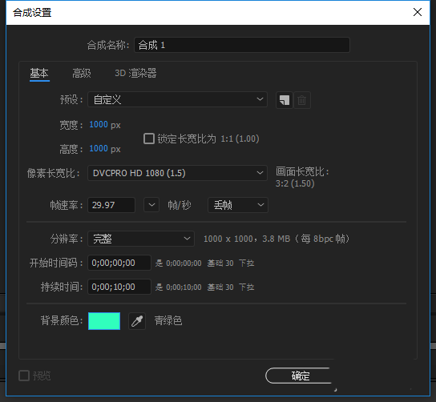
Task: Open the 预设 dropdown showing 自定义
Action: coord(177,99)
